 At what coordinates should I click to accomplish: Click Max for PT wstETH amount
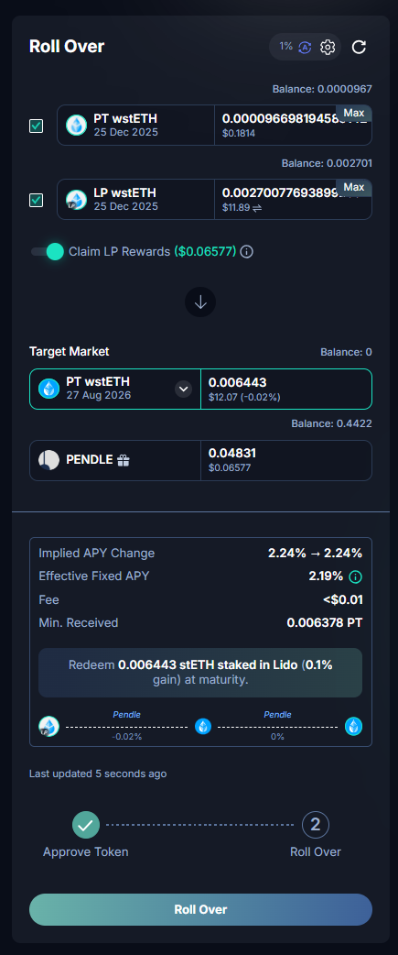[x=354, y=114]
